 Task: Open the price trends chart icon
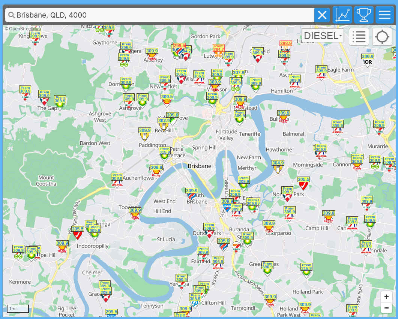(342, 15)
